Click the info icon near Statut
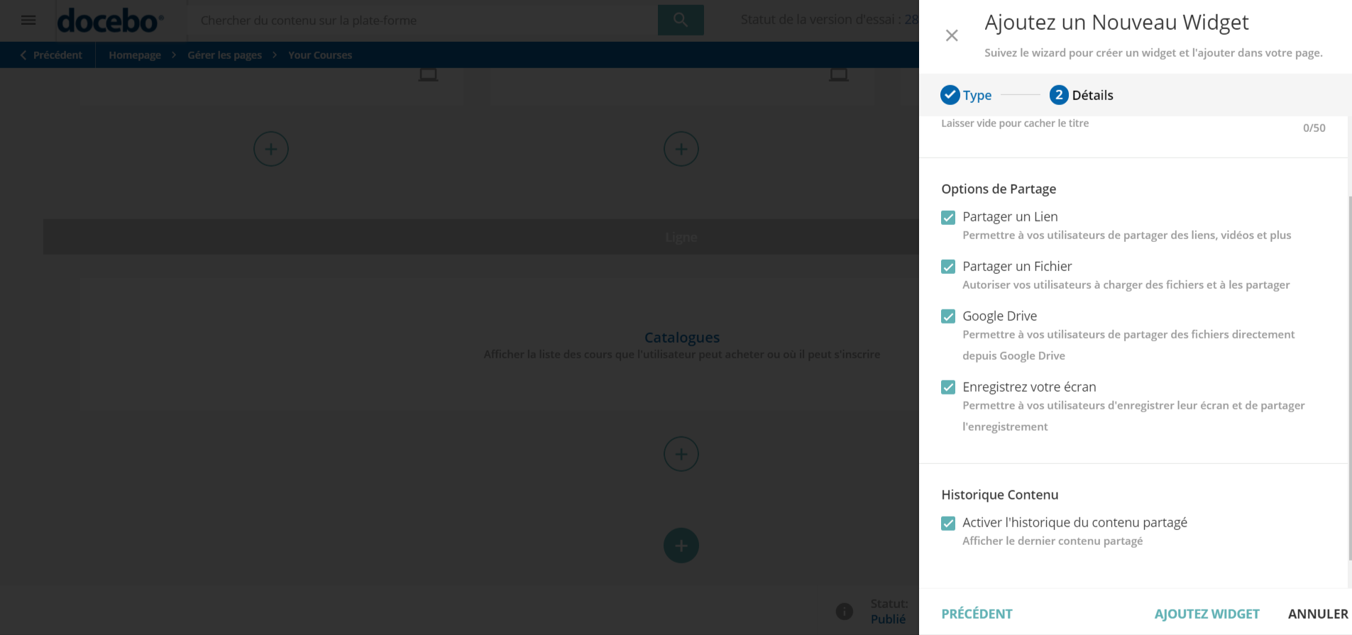 (x=845, y=611)
